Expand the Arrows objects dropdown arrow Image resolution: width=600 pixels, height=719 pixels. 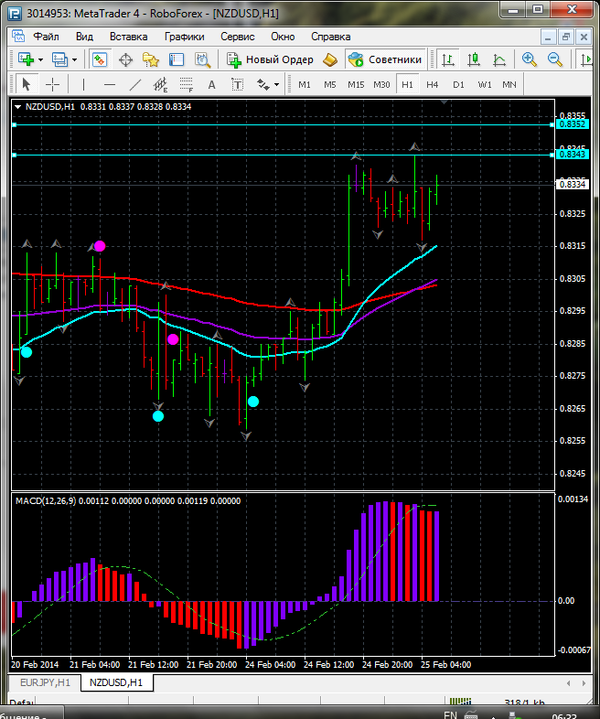click(276, 85)
